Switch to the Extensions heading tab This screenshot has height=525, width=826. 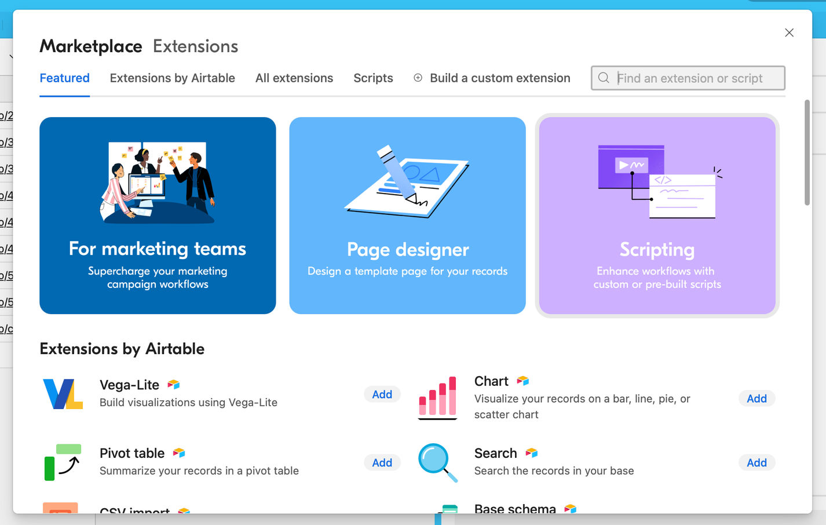tap(196, 46)
